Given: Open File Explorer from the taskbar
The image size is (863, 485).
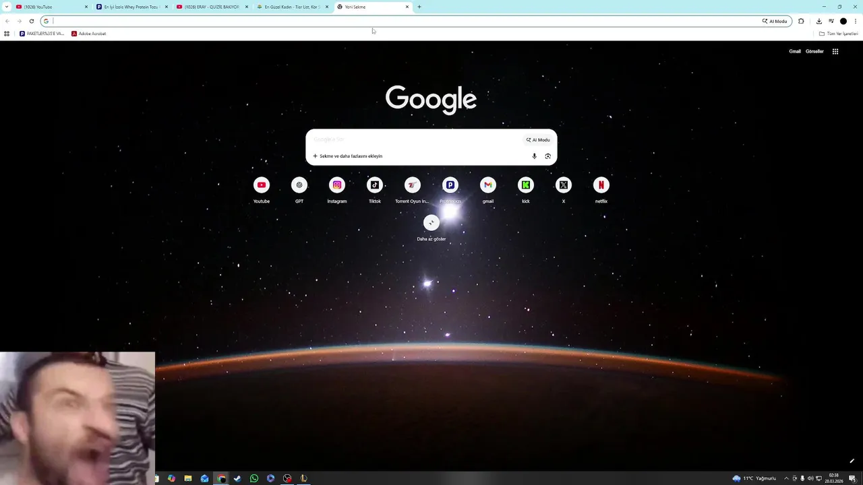Looking at the screenshot, I should pos(188,478).
